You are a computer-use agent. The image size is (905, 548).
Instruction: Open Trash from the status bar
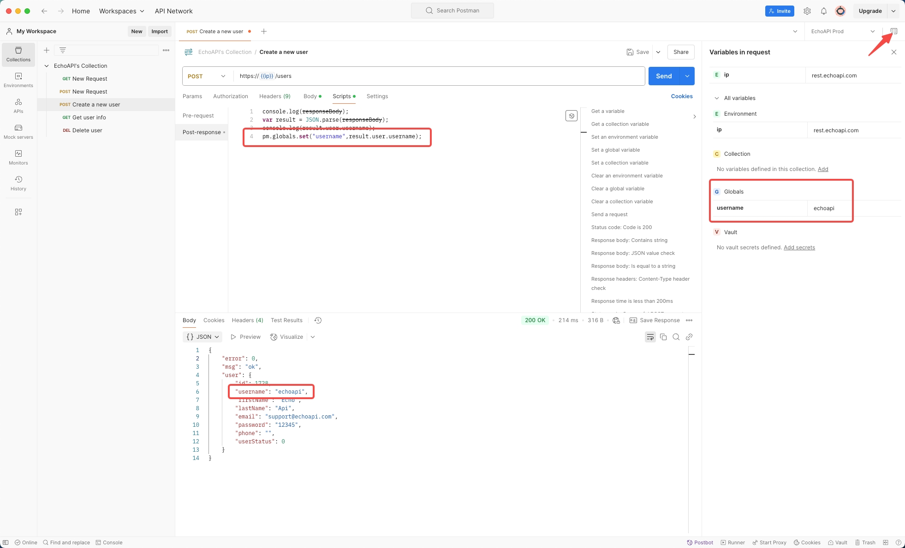(x=865, y=542)
